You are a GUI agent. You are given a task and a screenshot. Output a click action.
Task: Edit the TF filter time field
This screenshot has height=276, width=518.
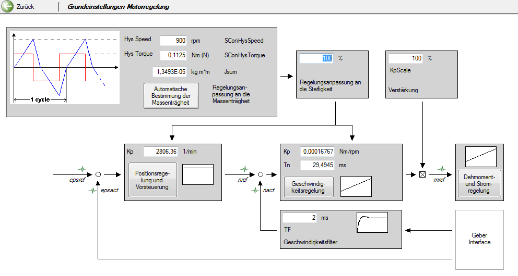(300, 218)
